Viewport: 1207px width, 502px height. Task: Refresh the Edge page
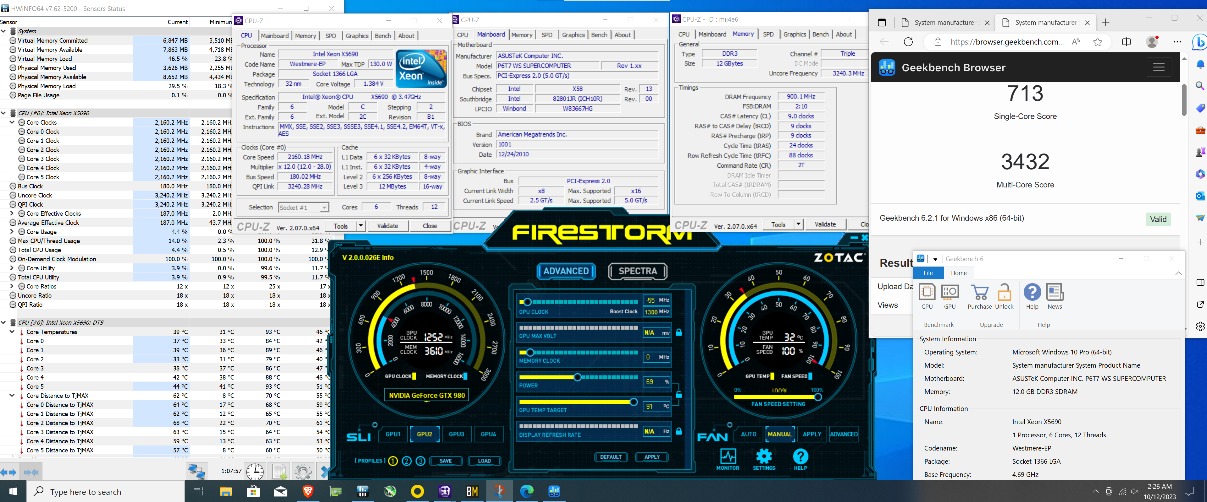(x=908, y=42)
